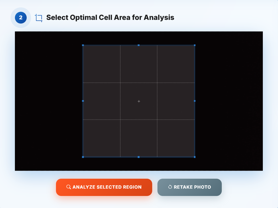Click the bottom-right cell of the selection grid
Image resolution: width=278 pixels, height=208 pixels.
177,138
